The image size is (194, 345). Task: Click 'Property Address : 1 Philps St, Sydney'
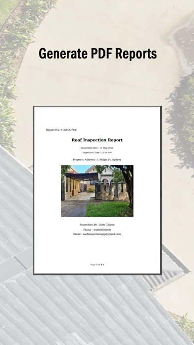[97, 160]
